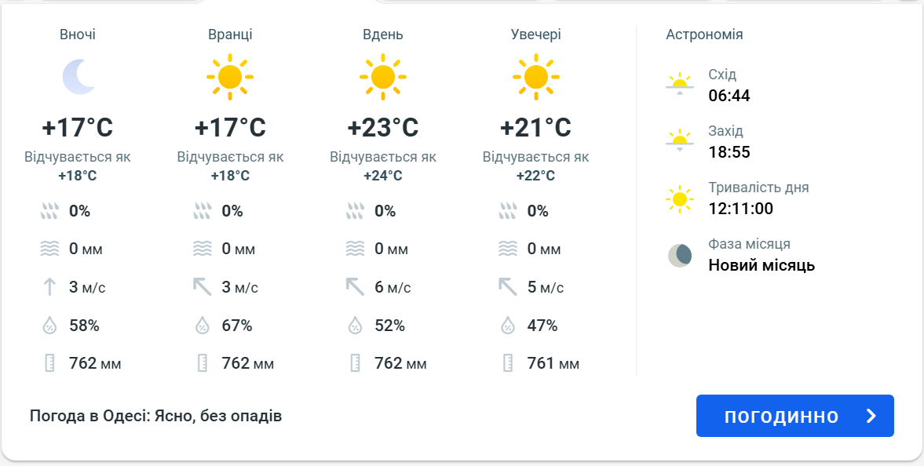Click the Погода в Одесі summary text
Image resolution: width=924 pixels, height=466 pixels.
(x=154, y=416)
